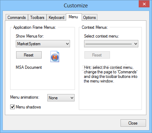This screenshot has height=133, width=152.
Task: Click the MSA Document label
Action: tap(29, 67)
